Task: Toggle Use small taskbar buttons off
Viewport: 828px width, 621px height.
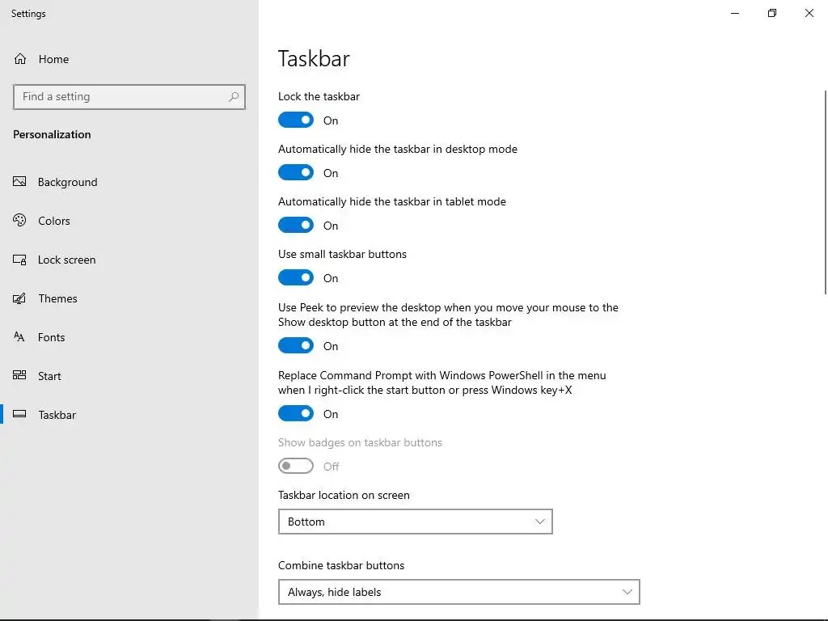Action: (296, 278)
